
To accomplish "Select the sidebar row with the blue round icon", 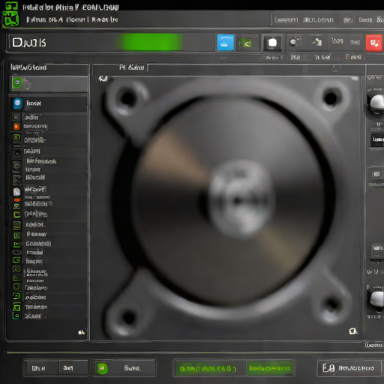I will (x=49, y=103).
